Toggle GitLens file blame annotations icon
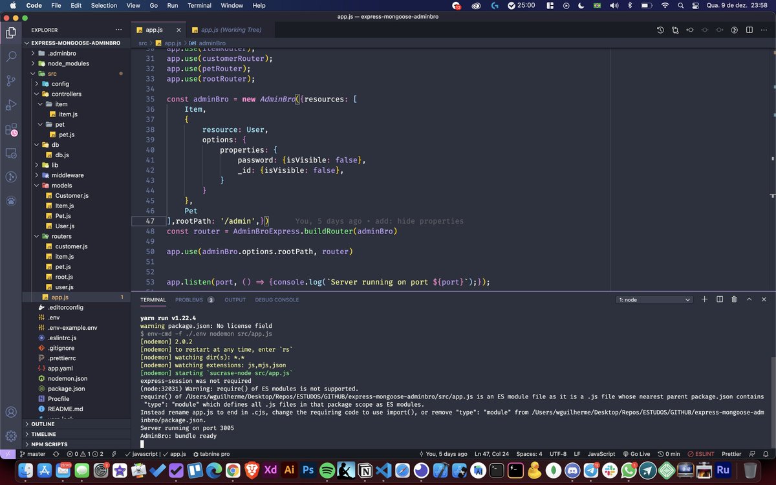Image resolution: width=776 pixels, height=485 pixels. 735,30
